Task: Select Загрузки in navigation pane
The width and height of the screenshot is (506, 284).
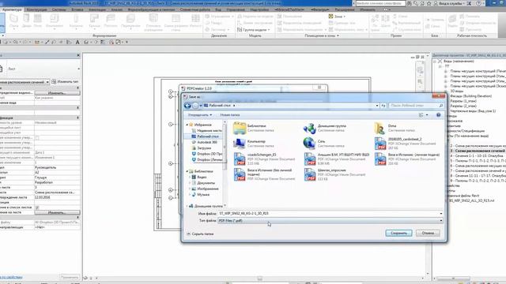Action: coord(202,148)
